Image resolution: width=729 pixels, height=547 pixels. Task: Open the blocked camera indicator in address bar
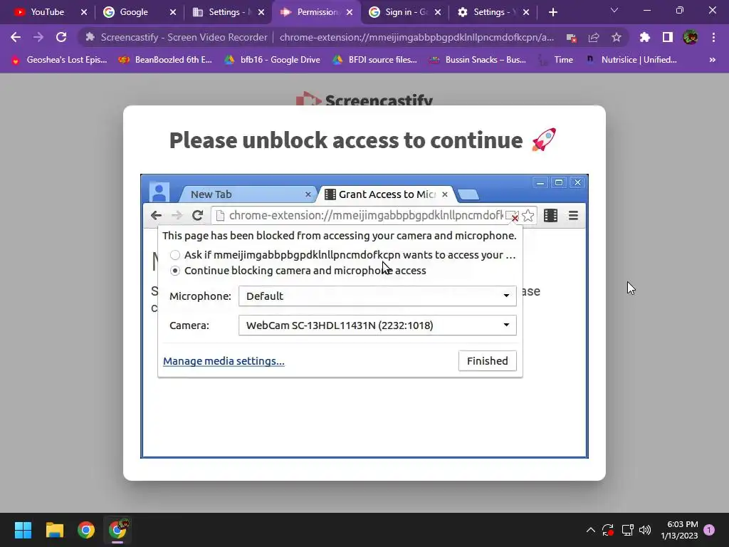572,38
